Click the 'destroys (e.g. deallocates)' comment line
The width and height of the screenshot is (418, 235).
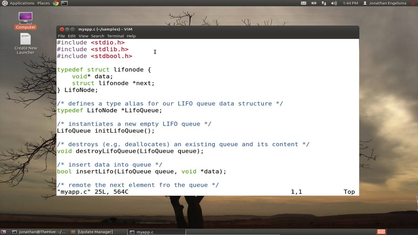pos(183,144)
